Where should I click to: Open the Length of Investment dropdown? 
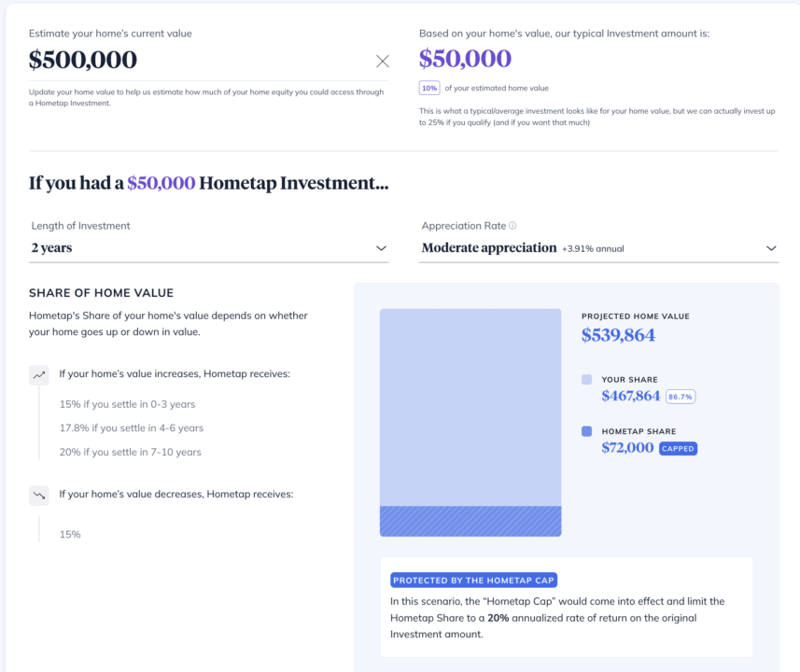pyautogui.click(x=208, y=248)
